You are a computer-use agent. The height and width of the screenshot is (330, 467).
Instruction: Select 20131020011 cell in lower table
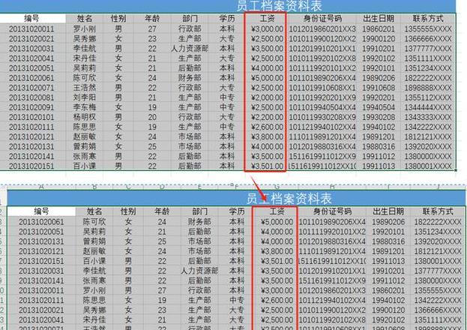pos(41,290)
